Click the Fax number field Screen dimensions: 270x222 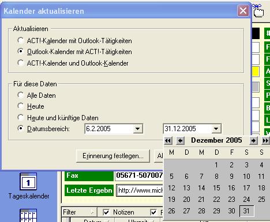coord(139,175)
